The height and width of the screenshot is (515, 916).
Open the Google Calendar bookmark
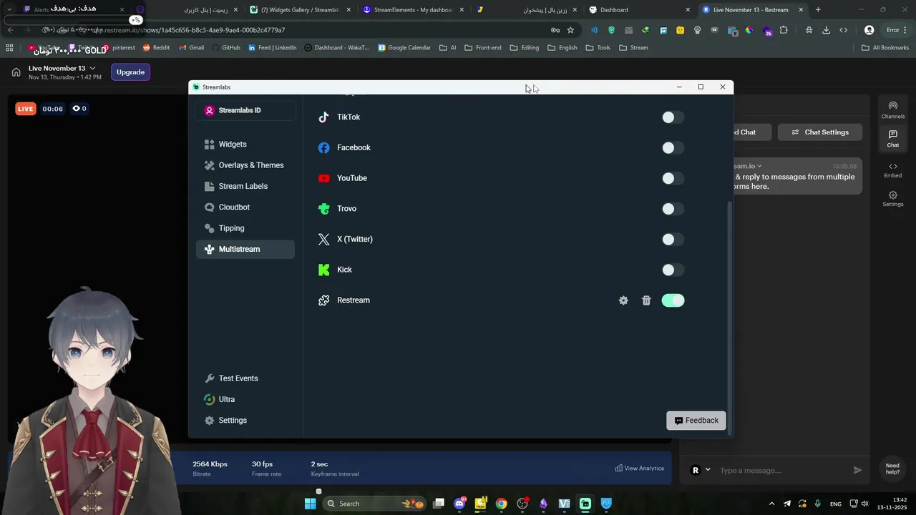pos(404,48)
